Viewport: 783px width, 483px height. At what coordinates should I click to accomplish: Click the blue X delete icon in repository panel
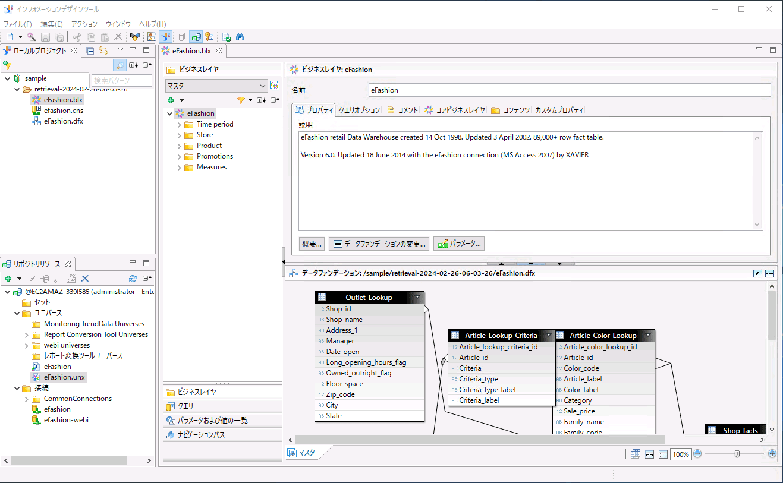[85, 279]
